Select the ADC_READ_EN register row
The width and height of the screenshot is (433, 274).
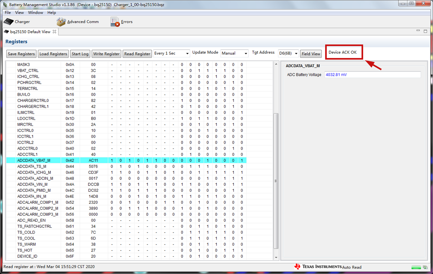point(126,220)
